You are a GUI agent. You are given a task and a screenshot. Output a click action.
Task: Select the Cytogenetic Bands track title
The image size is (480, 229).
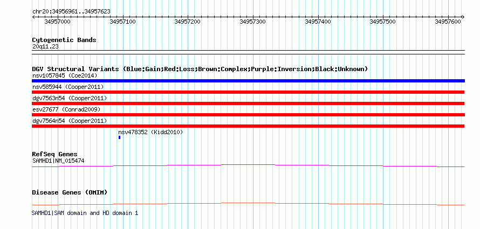64,40
